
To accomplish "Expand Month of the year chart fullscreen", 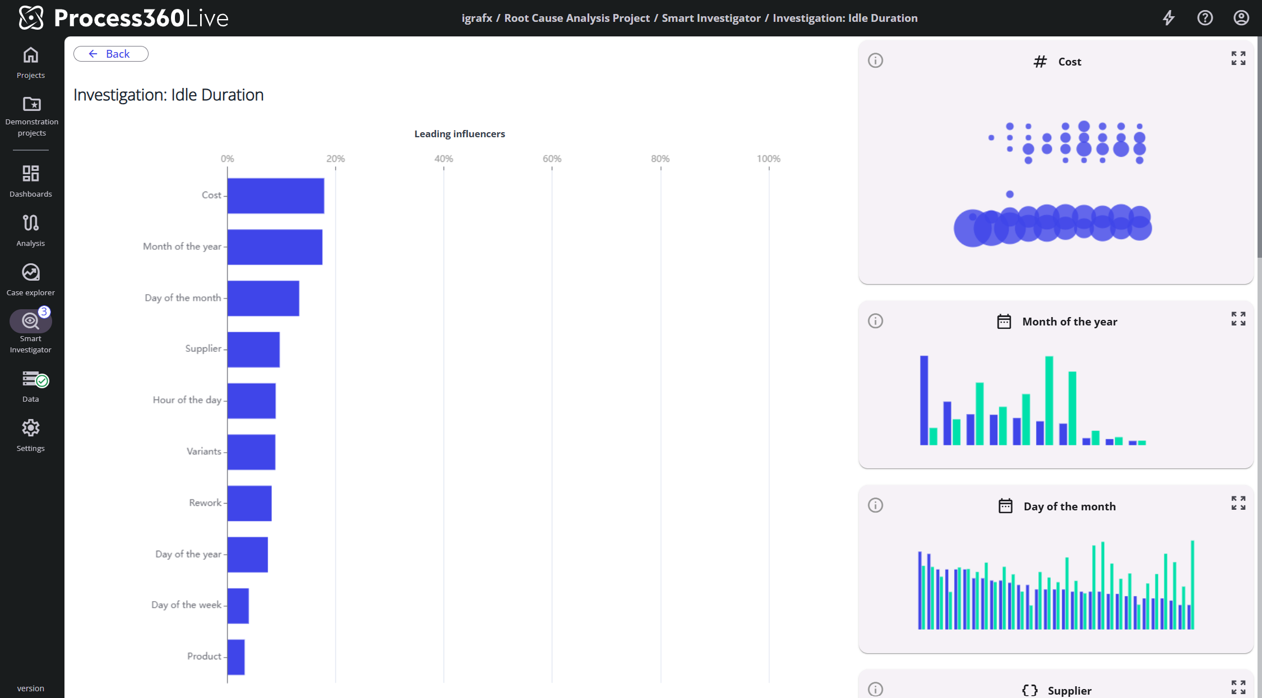I will [x=1238, y=319].
